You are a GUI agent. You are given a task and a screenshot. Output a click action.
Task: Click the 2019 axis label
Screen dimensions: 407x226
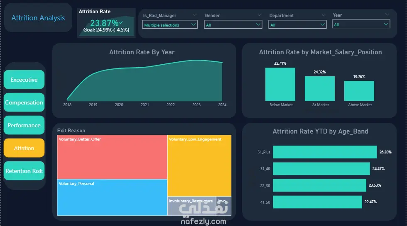pos(93,104)
